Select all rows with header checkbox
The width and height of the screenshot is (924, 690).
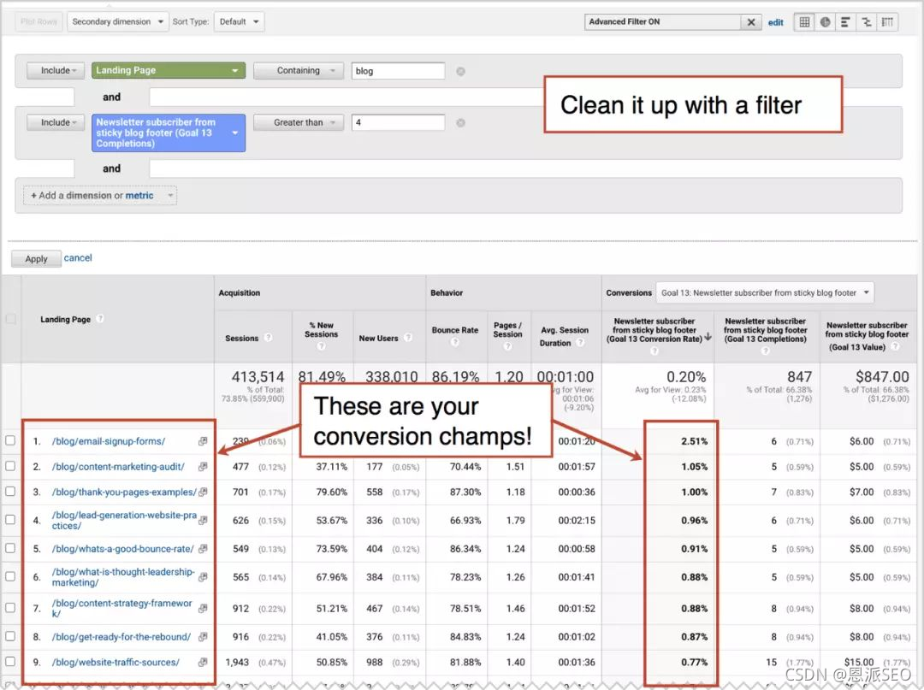10,319
